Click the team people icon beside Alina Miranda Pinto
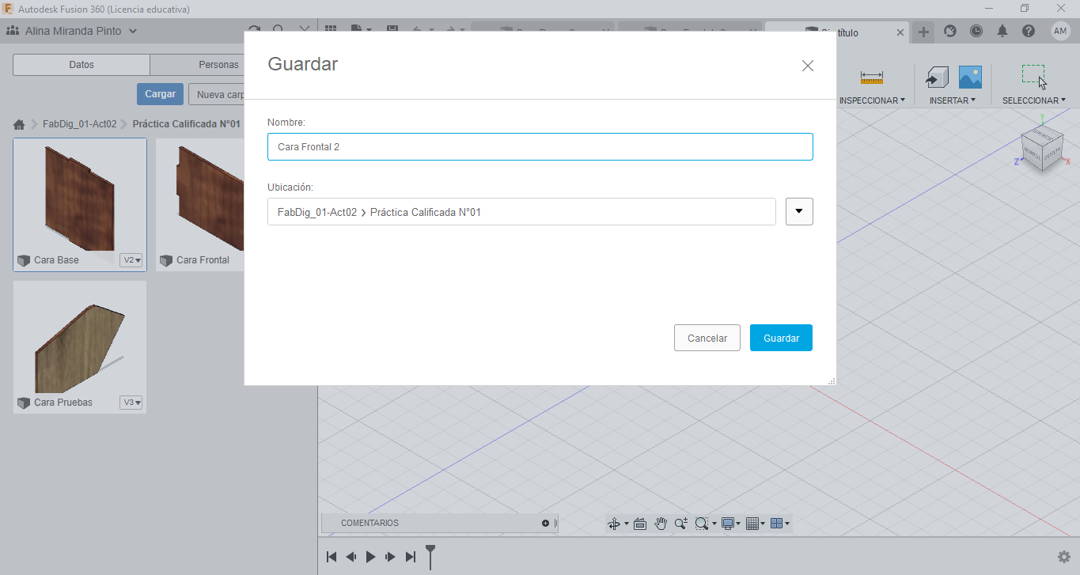1080x575 pixels. click(13, 31)
